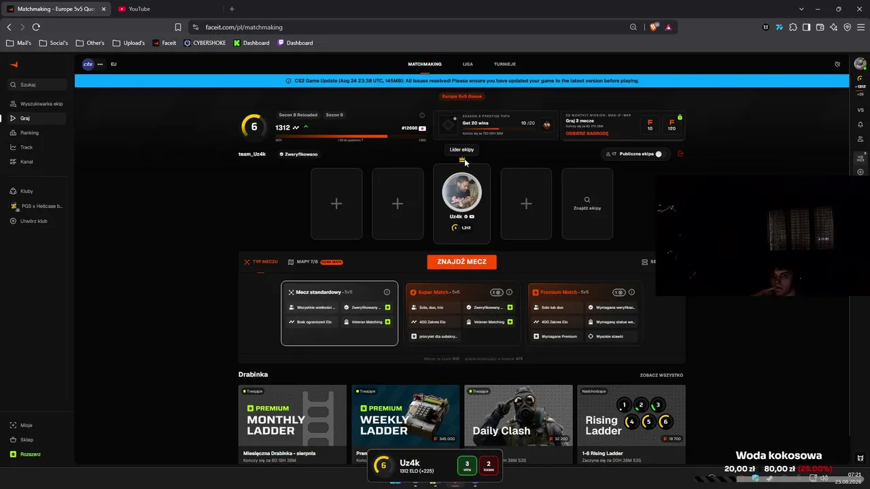Open the Brave Wallet icon in toolbar
The height and width of the screenshot is (489, 870).
pyautogui.click(x=820, y=27)
